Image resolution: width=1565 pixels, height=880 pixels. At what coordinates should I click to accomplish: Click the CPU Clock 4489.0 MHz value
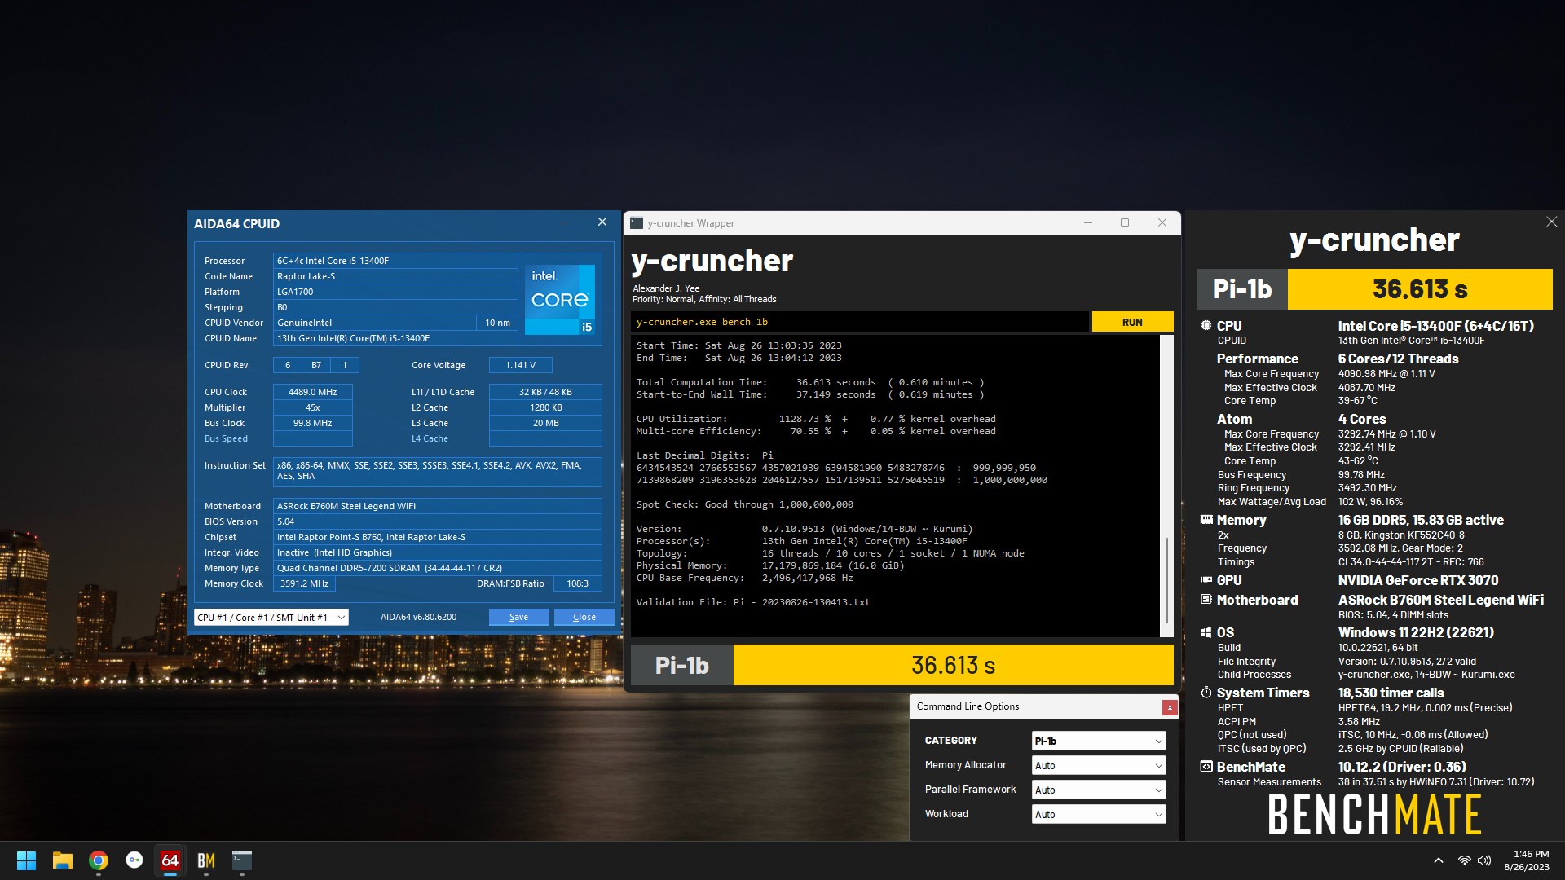click(x=313, y=392)
